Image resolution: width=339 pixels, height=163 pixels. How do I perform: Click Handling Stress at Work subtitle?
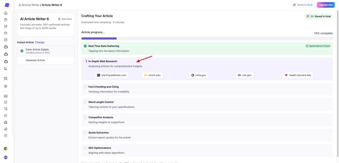38,53
